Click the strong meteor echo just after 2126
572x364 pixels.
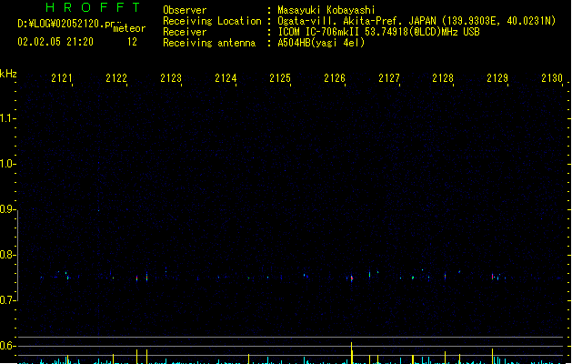point(352,278)
